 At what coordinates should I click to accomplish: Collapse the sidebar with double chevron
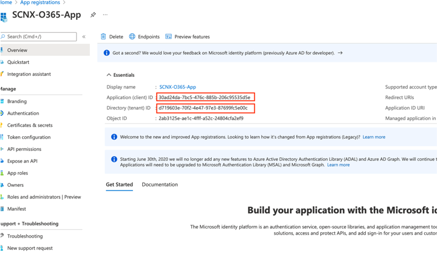pyautogui.click(x=84, y=37)
